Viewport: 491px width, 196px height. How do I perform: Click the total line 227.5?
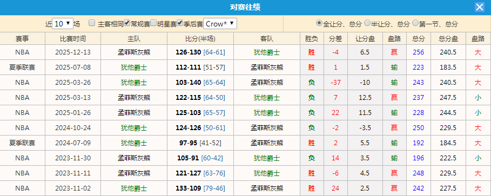(x=448, y=188)
